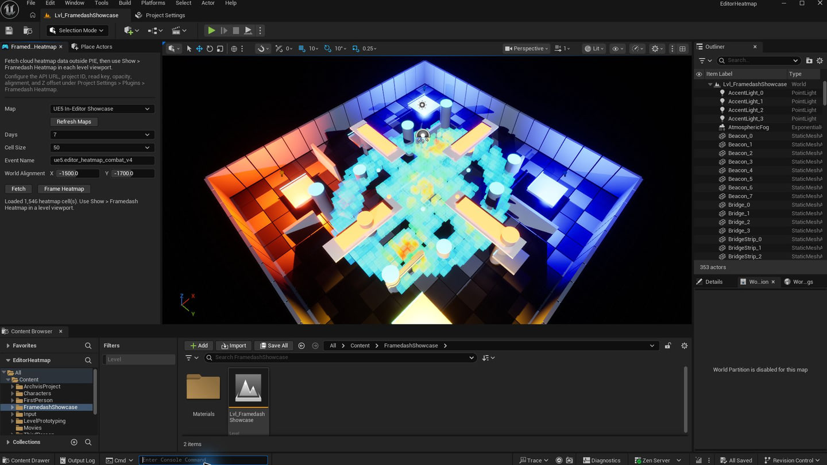Open the Cinematics clapperboard icon menu
The width and height of the screenshot is (827, 465).
point(179,30)
